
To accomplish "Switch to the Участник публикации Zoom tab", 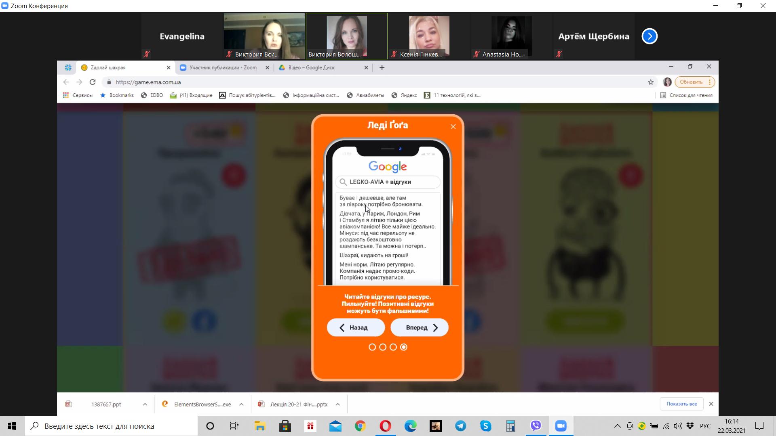I will point(223,67).
